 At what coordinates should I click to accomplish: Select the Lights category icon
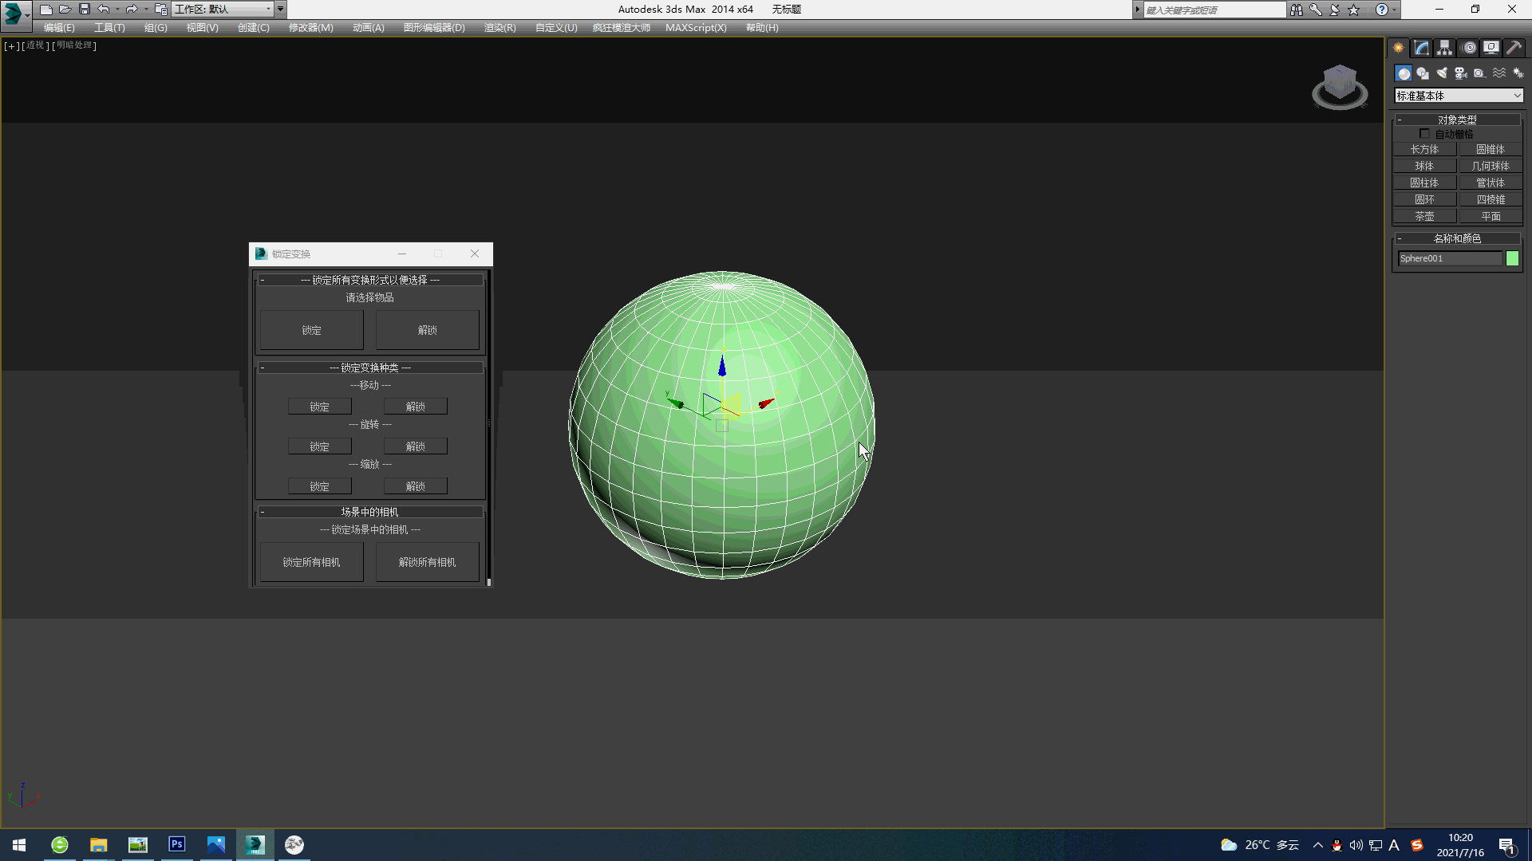click(x=1442, y=73)
